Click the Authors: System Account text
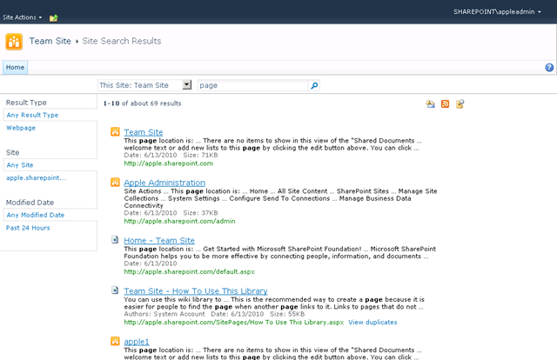Viewport: 557px width, 360px height. tap(164, 314)
